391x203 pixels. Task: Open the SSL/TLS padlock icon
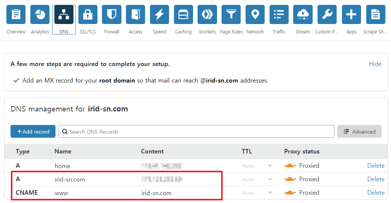pos(88,15)
